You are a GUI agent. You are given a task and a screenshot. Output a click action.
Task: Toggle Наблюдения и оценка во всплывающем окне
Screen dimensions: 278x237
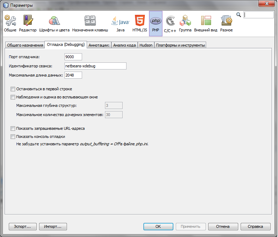(13, 97)
